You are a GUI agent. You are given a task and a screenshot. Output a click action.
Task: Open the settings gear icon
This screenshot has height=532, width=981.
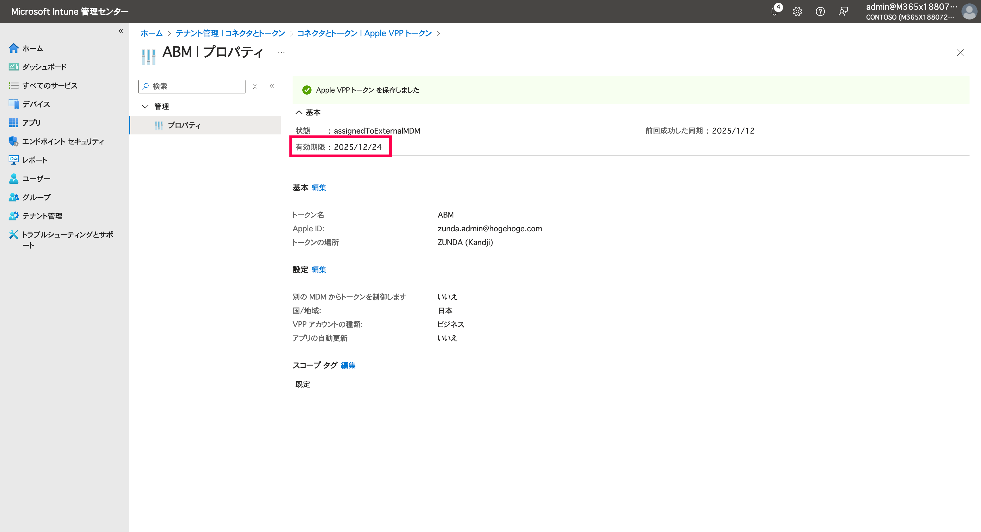pyautogui.click(x=797, y=11)
